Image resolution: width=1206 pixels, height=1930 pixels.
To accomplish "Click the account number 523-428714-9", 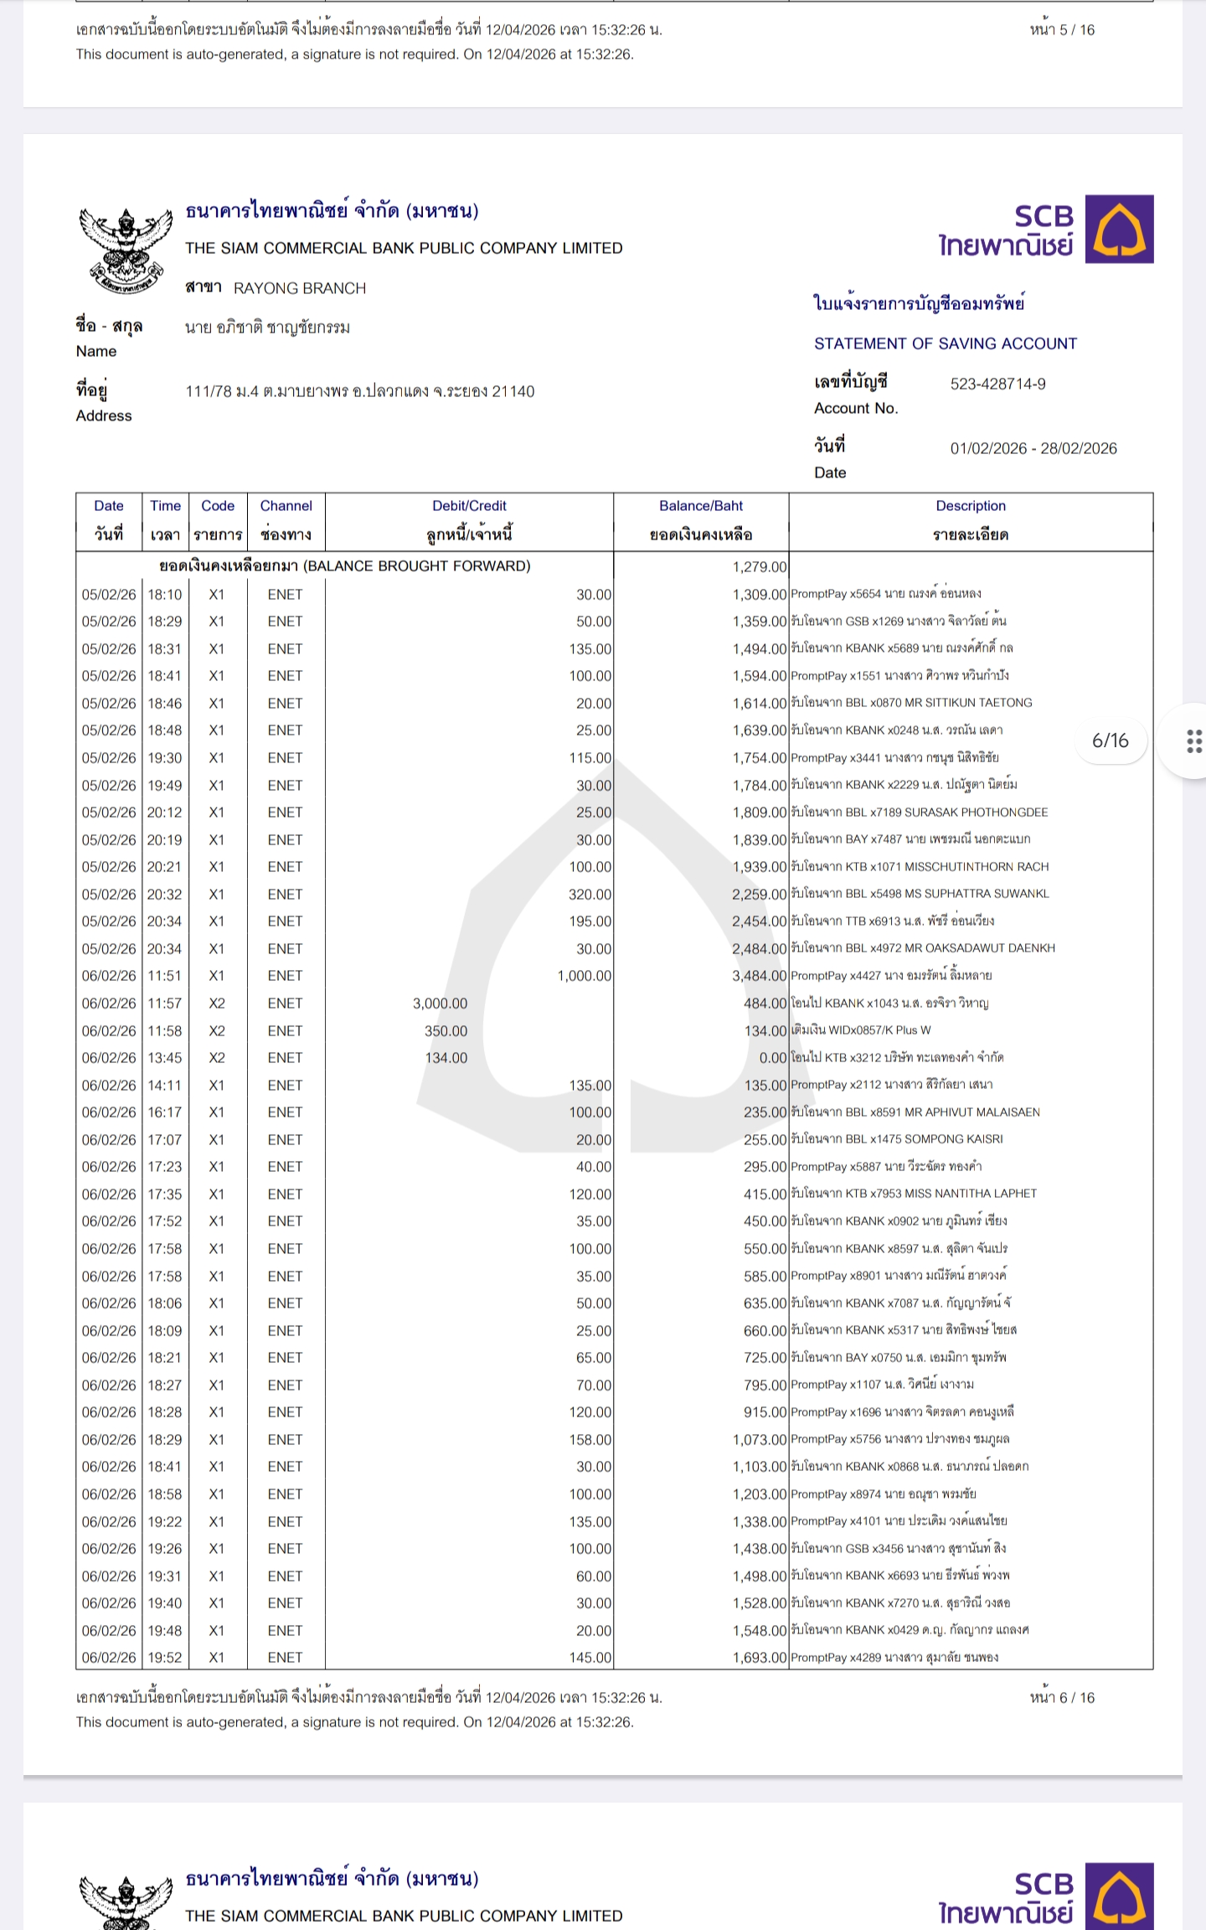I will tap(997, 384).
